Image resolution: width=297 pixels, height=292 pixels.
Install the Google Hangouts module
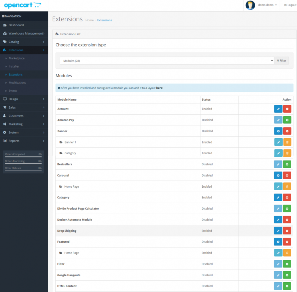287,275
